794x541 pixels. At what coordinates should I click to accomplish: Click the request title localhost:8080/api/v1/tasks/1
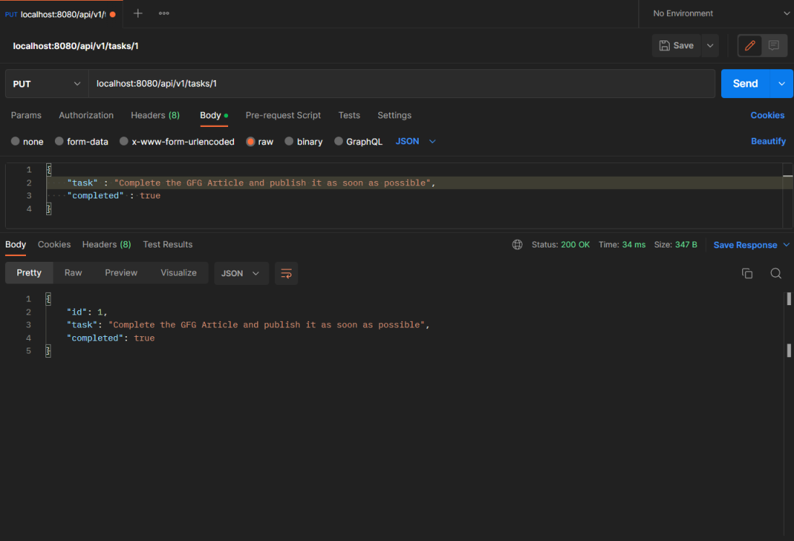click(x=76, y=46)
